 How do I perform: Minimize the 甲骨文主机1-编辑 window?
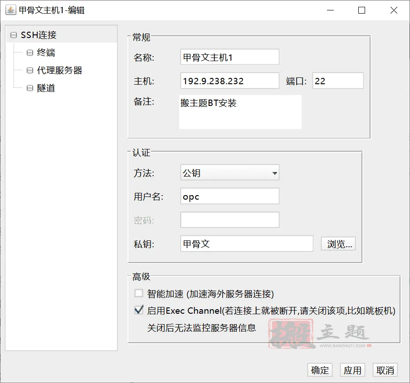coord(331,10)
